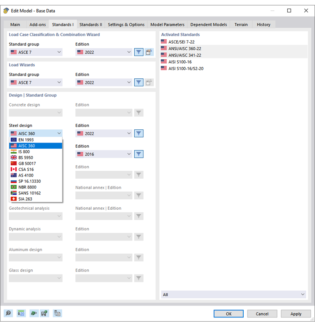Choose BS 5950 from steel design list
Image resolution: width=315 pixels, height=327 pixels.
pyautogui.click(x=36, y=157)
